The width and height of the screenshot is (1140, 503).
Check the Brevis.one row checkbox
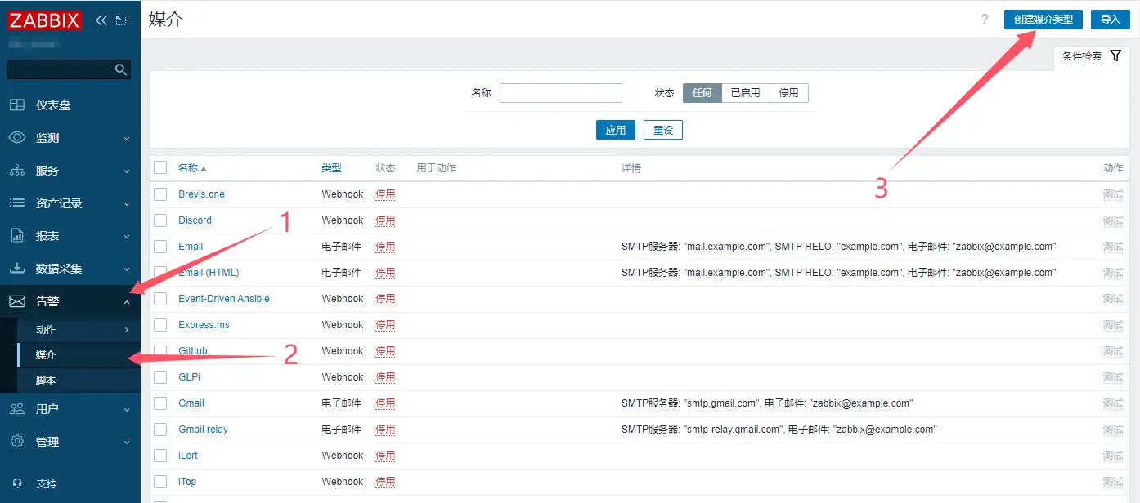[160, 194]
